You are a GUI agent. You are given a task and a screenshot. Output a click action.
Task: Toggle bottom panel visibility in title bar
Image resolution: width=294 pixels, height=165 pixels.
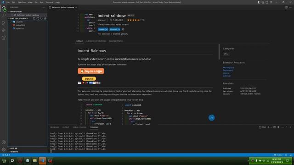tap(263, 2)
